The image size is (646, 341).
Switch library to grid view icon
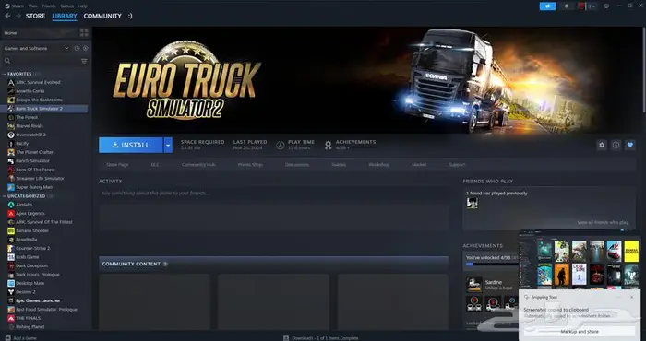(84, 33)
